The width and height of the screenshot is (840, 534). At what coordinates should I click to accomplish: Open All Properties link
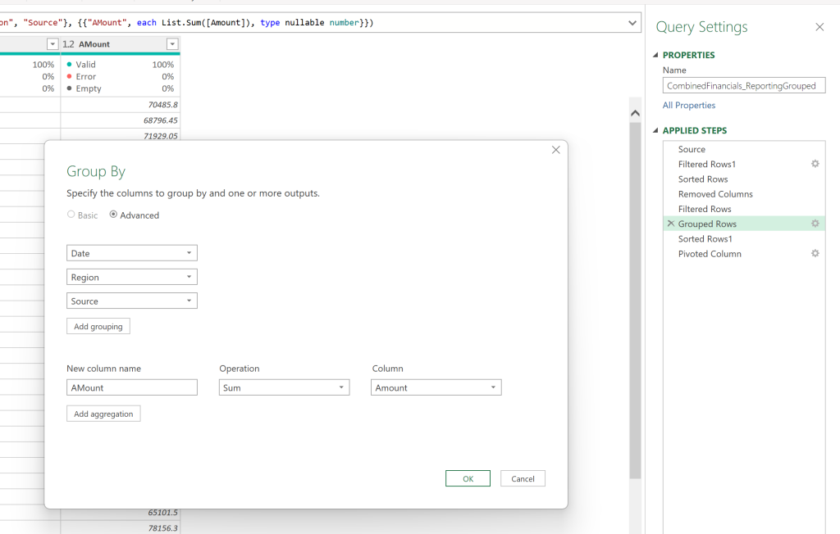click(689, 106)
